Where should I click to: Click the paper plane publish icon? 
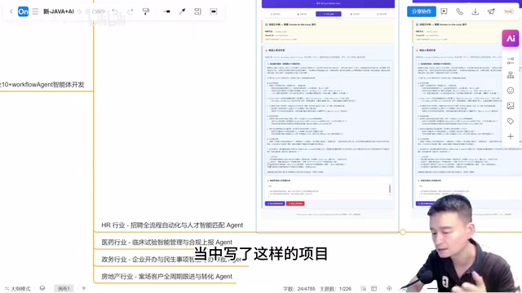click(491, 11)
